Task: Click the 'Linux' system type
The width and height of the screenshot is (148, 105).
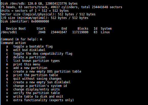Action: [x=105, y=32]
